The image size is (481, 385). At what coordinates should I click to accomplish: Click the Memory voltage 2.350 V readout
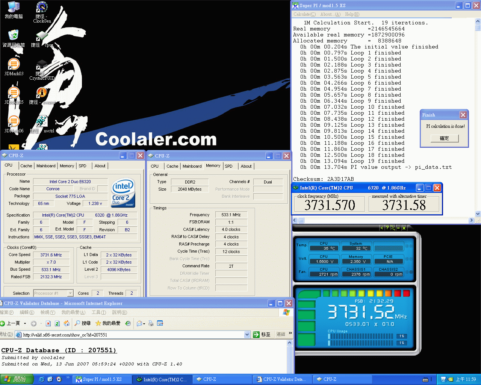355,261
